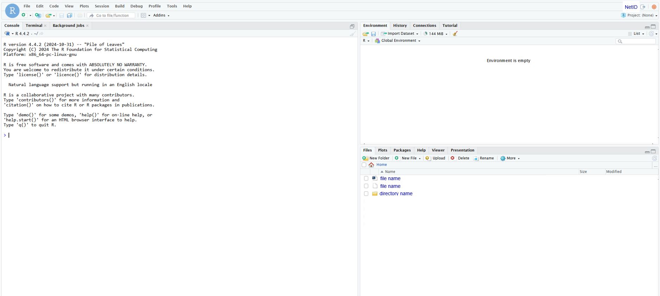The height and width of the screenshot is (296, 660).
Task: Click the View current directory arrow in Console
Action: click(42, 34)
